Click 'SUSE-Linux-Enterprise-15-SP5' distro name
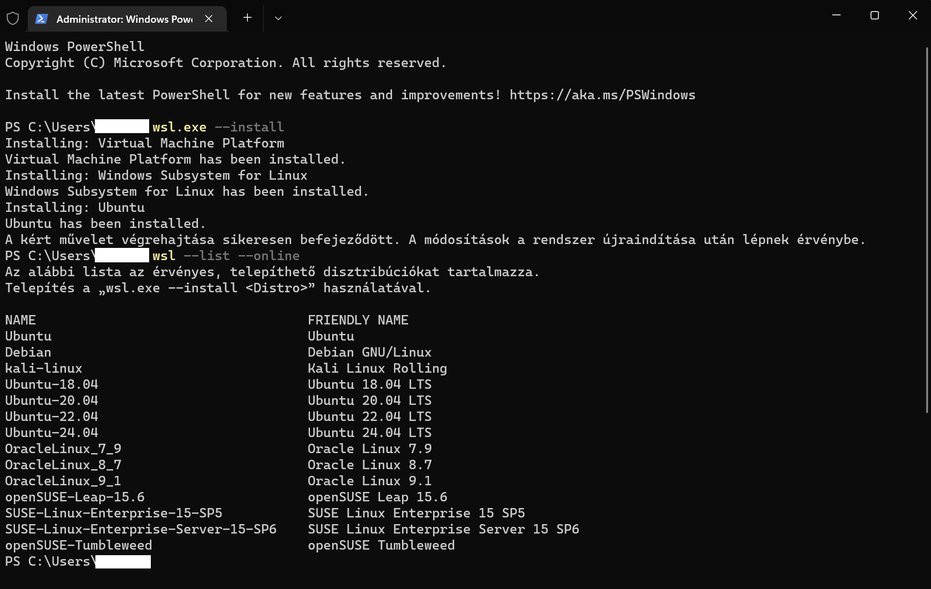 click(114, 513)
